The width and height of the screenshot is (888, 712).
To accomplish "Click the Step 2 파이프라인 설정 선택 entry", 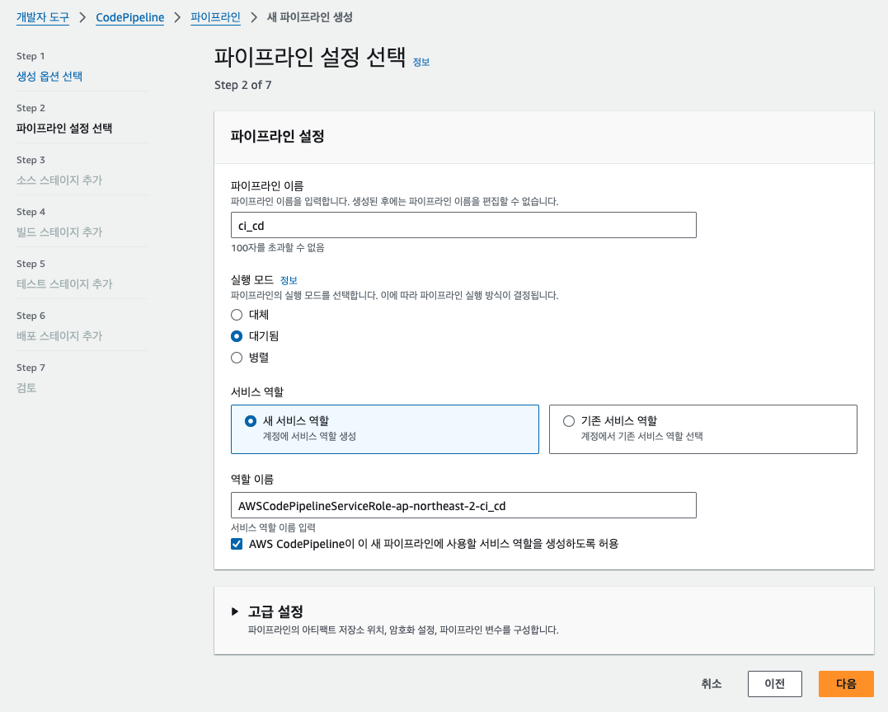I will tap(64, 129).
